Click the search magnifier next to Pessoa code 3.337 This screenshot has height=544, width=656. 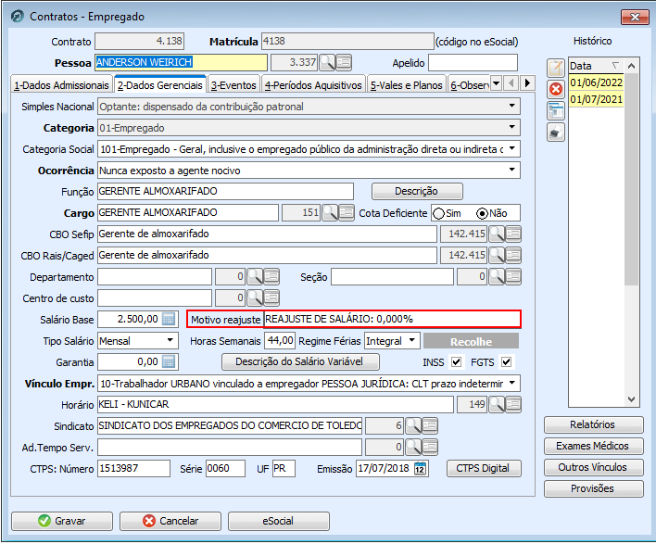click(327, 62)
